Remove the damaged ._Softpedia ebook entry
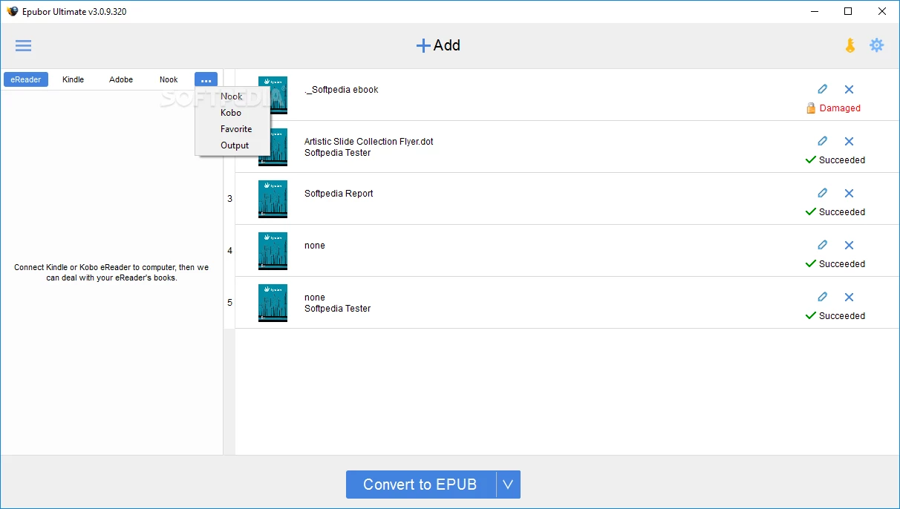Screen dimensions: 900x509 coord(849,89)
